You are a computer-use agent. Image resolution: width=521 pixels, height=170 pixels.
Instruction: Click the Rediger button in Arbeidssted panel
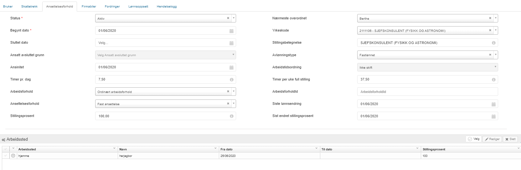(x=492, y=139)
